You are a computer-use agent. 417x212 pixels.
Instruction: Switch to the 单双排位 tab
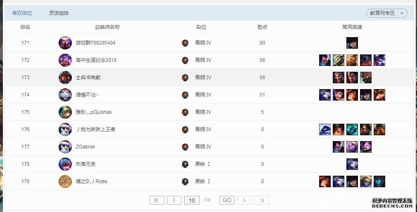22,13
